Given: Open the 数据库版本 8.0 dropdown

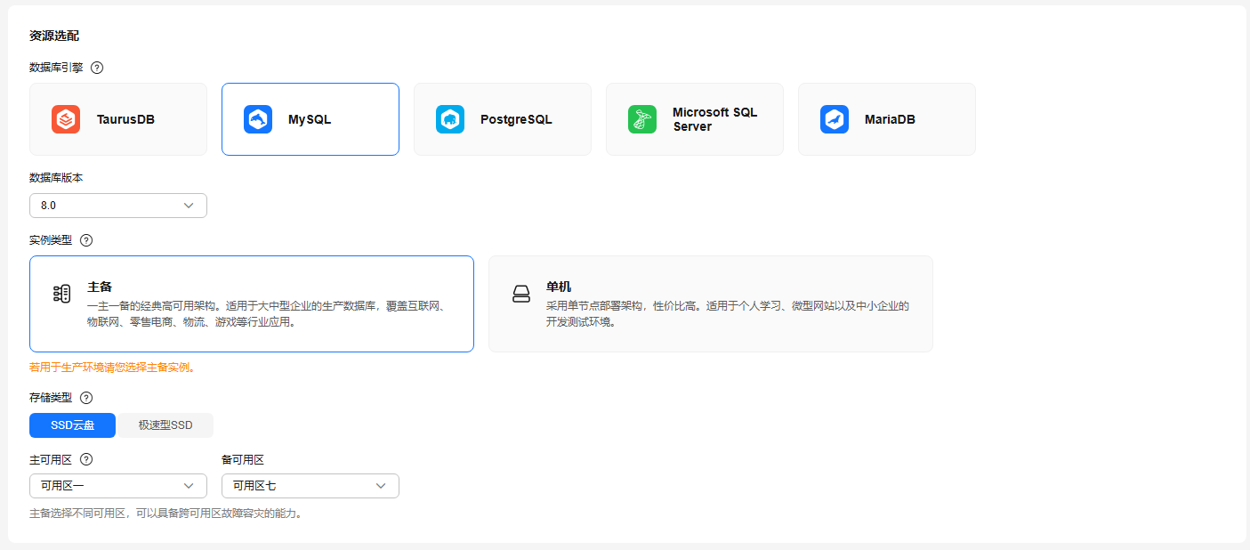Looking at the screenshot, I should 118,206.
